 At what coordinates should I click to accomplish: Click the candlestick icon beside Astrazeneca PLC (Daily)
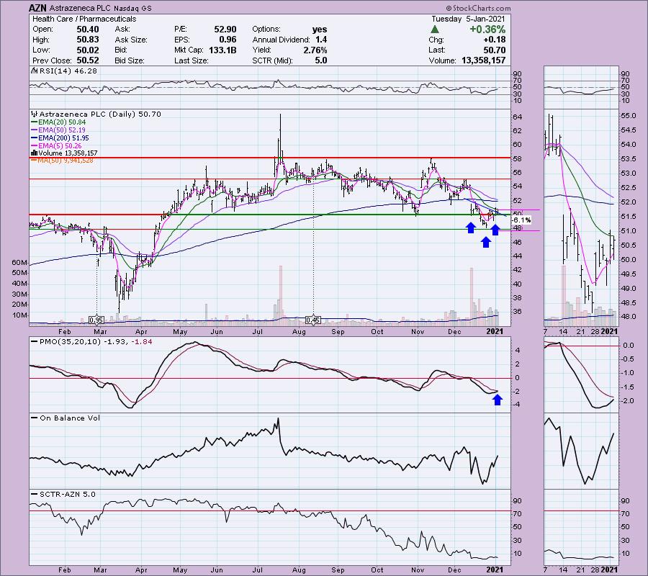click(x=35, y=114)
